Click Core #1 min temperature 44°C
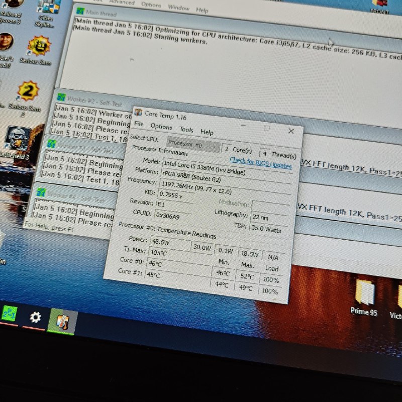This screenshot has height=402, width=402. (x=222, y=284)
